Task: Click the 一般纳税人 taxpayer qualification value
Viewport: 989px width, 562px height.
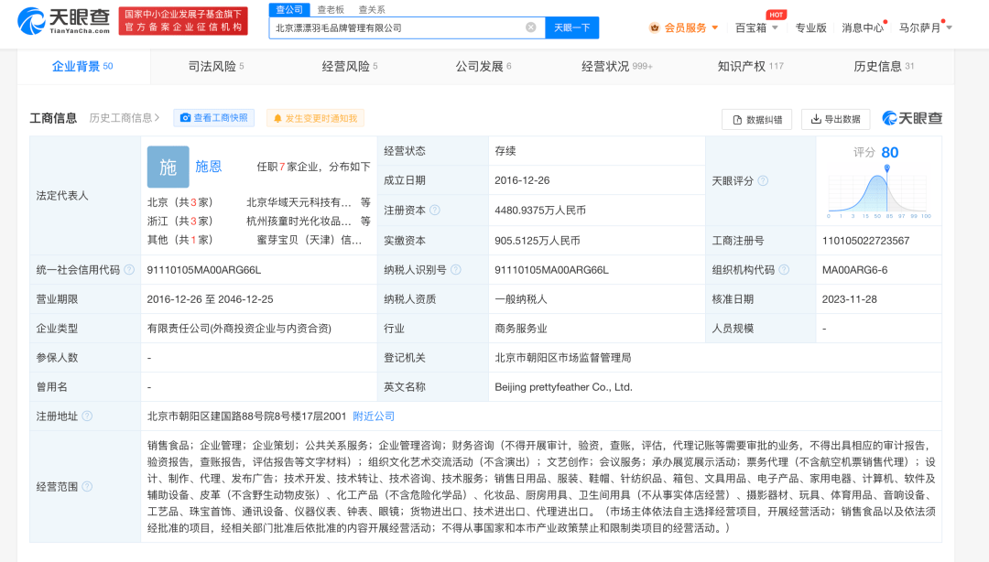Action: 521,299
